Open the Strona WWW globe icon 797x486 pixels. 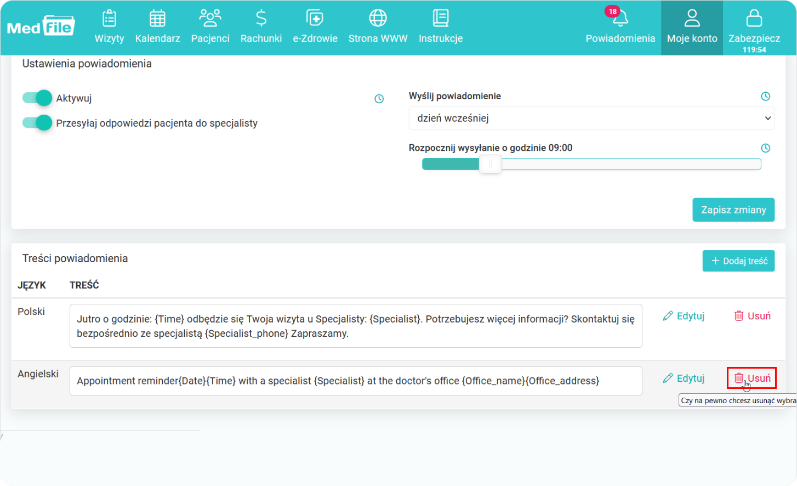tap(378, 18)
